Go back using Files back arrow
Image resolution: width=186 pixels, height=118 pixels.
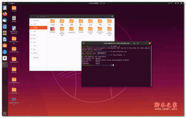click(x=31, y=16)
